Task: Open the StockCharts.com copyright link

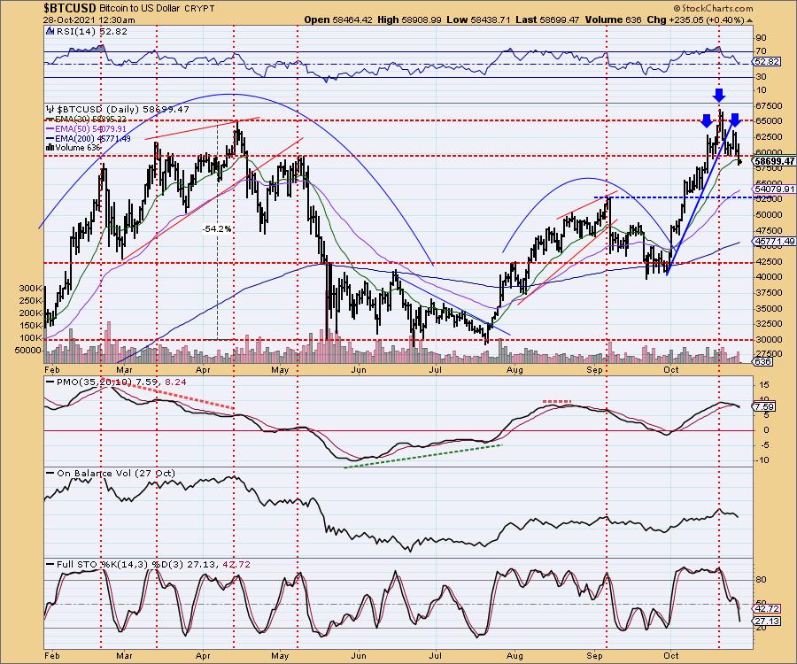Action: point(713,9)
